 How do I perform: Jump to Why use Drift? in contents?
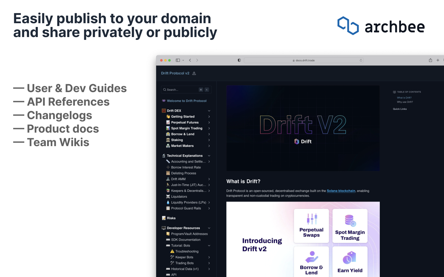(405, 102)
